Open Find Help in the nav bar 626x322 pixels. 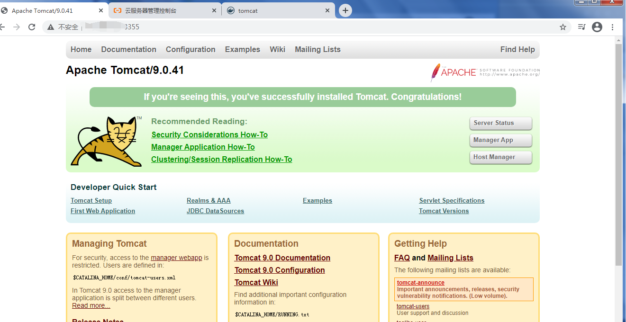[x=517, y=49]
